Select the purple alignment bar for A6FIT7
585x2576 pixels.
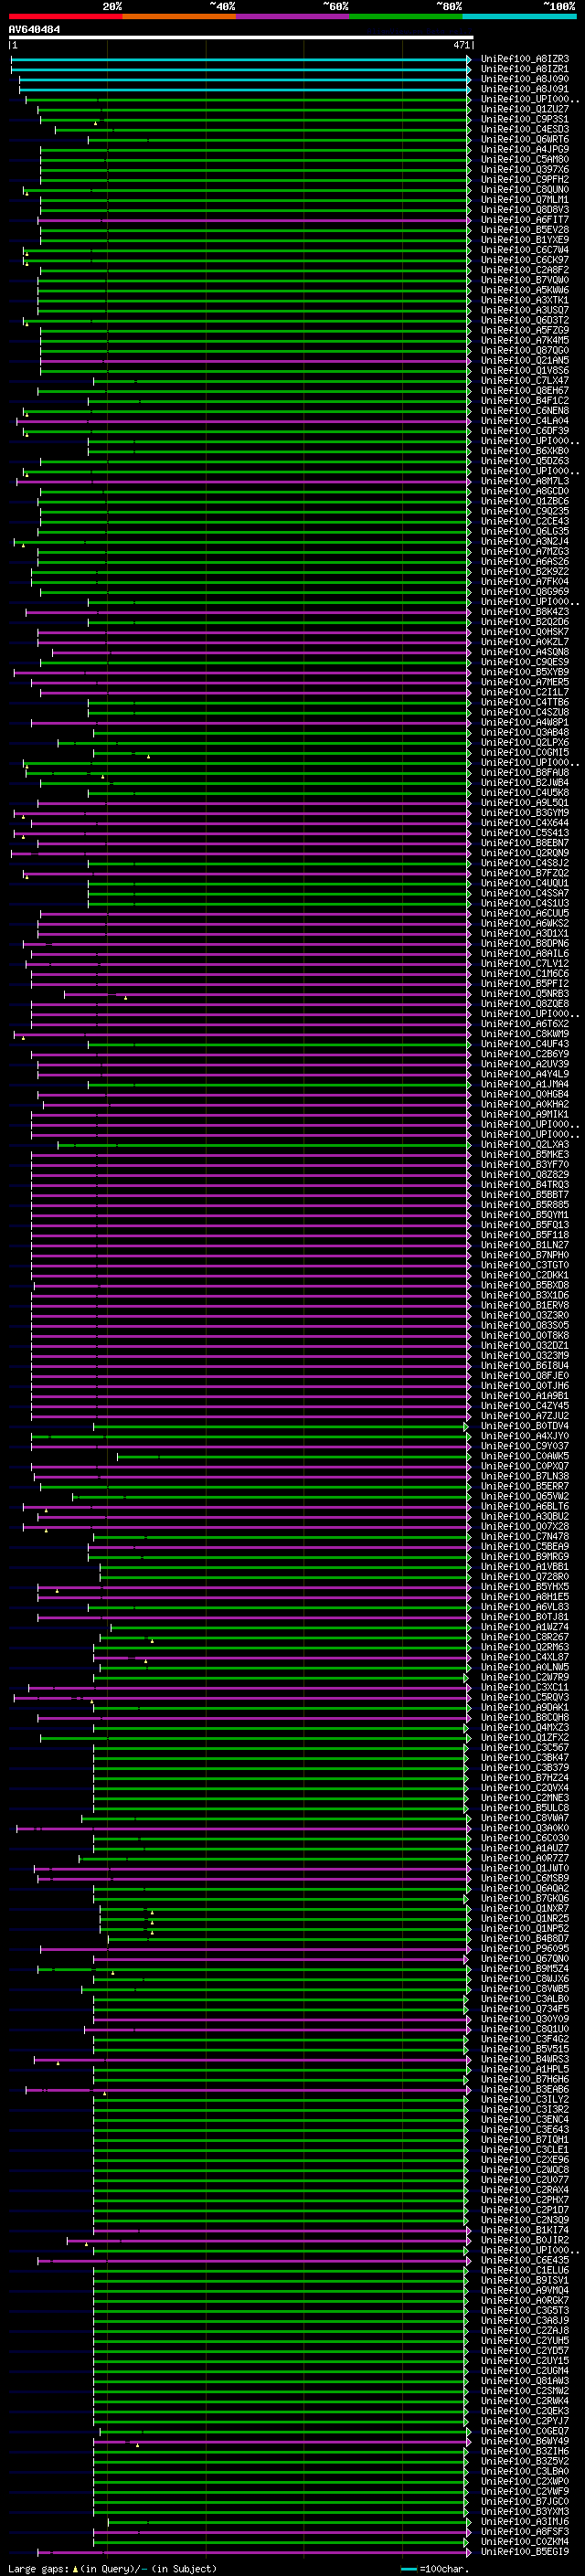(254, 220)
